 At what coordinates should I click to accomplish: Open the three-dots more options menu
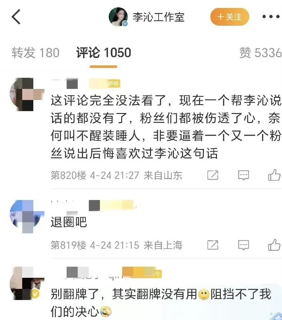[271, 17]
